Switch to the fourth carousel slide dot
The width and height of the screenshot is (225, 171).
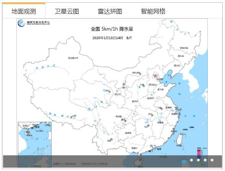point(205,160)
